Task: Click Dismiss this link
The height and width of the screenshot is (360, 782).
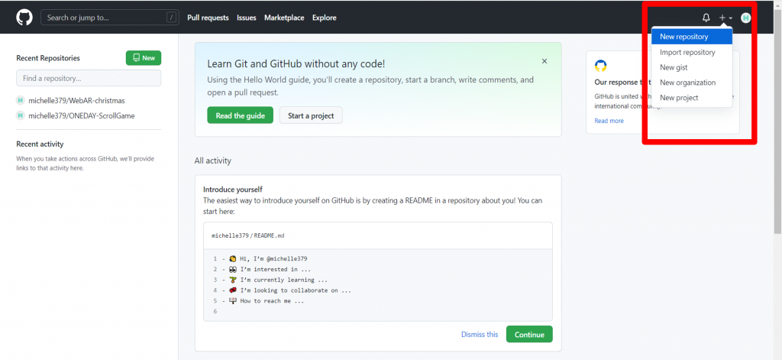Action: click(480, 335)
